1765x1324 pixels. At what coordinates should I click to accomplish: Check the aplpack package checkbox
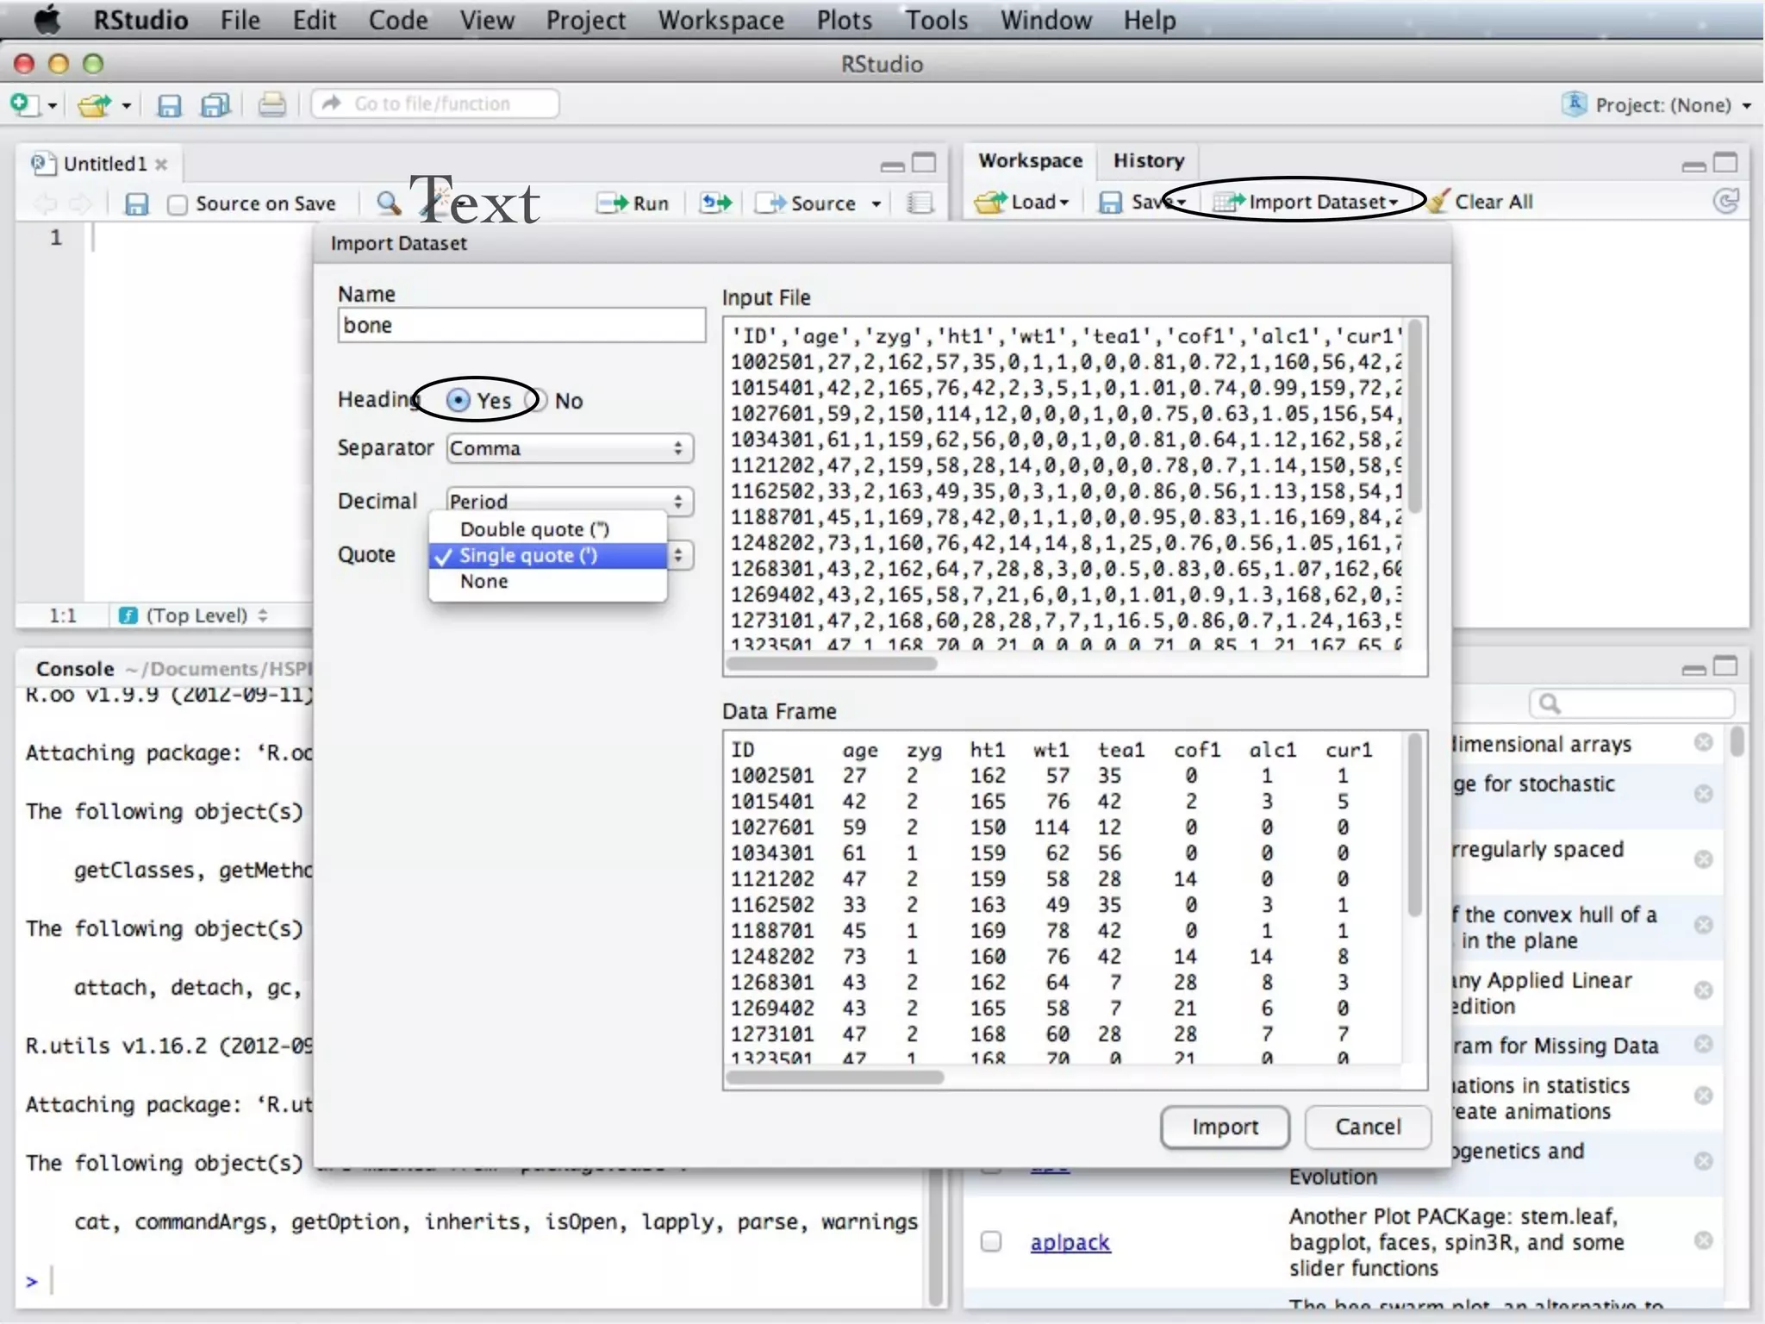pos(991,1241)
